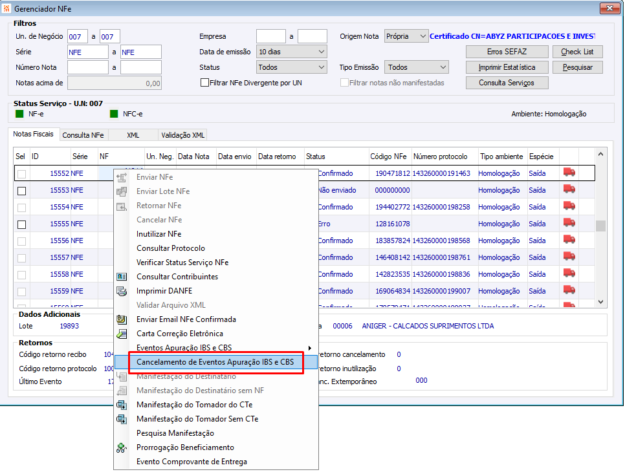The width and height of the screenshot is (625, 472).
Task: Click the Manifestação do Tomador Sem CTe icon
Action: click(122, 419)
